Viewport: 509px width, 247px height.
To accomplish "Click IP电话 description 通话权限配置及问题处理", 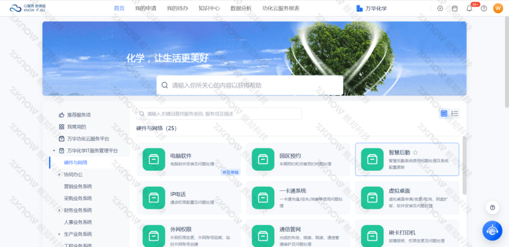I will [x=192, y=202].
